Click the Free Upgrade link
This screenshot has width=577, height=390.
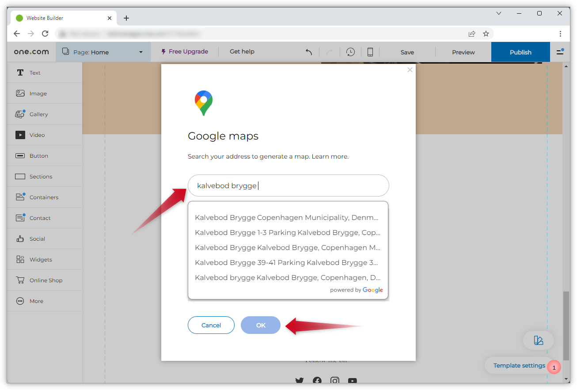(x=185, y=52)
